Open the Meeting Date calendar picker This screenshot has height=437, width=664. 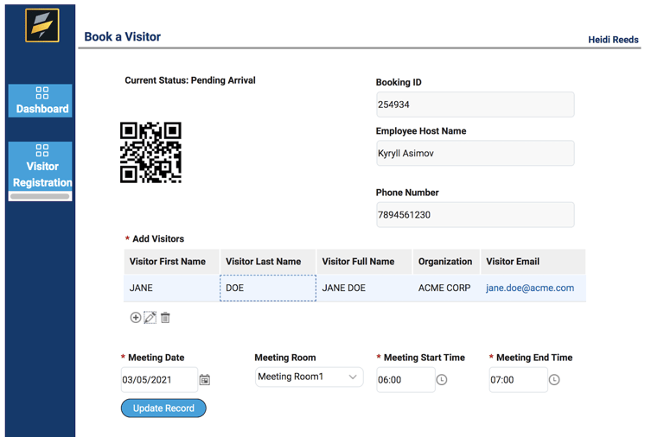[205, 380]
